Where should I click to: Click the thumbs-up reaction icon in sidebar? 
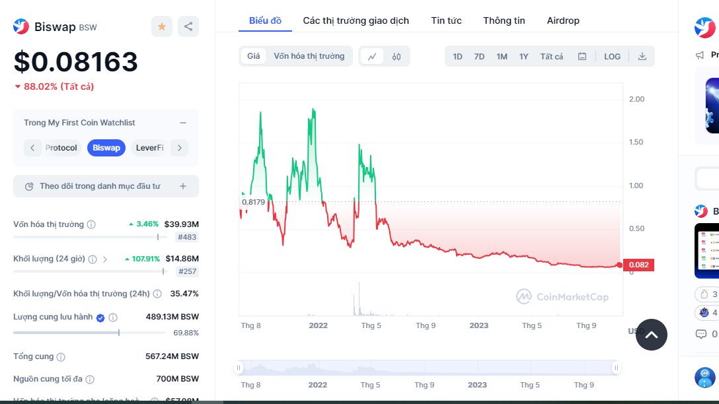704,294
